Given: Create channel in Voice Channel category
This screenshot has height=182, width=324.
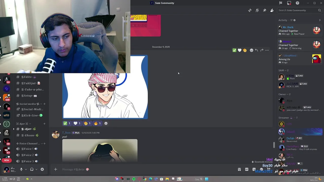Looking at the screenshot, I should [x=44, y=144].
